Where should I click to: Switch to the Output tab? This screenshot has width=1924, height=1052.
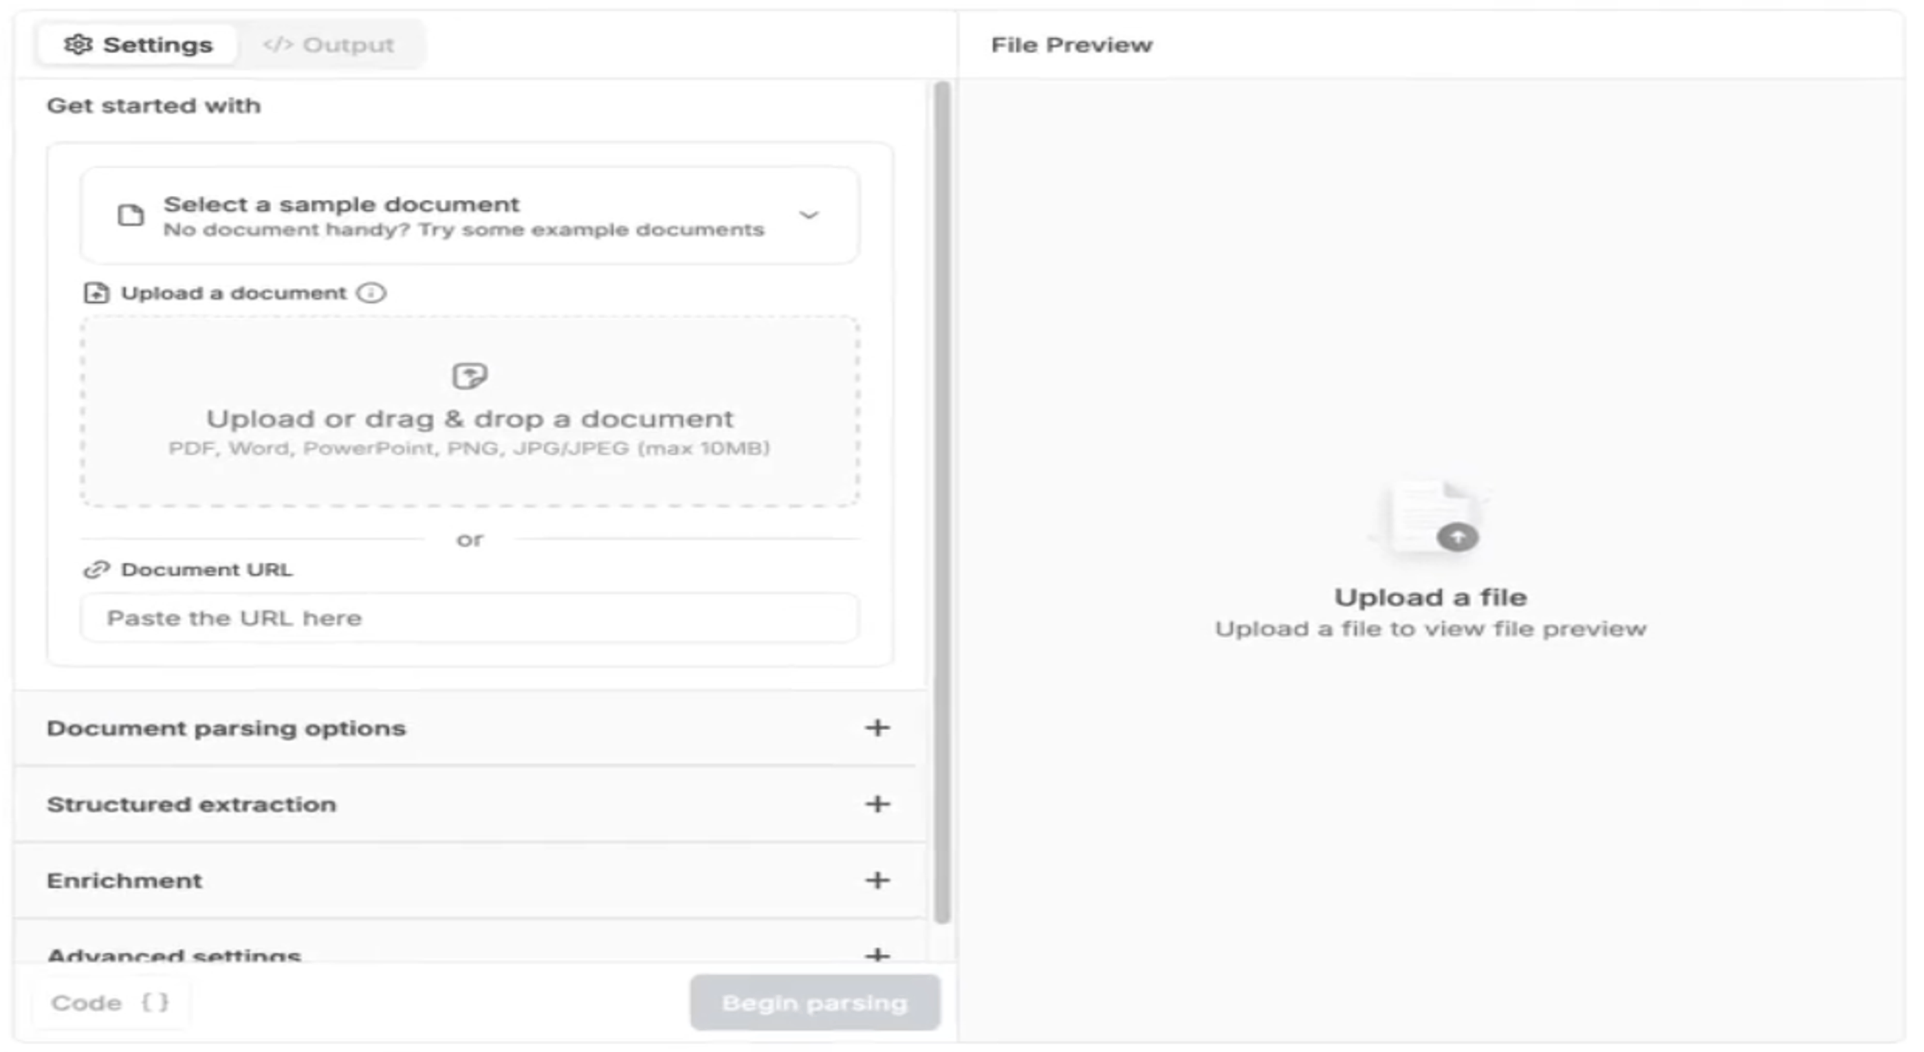[x=329, y=45]
